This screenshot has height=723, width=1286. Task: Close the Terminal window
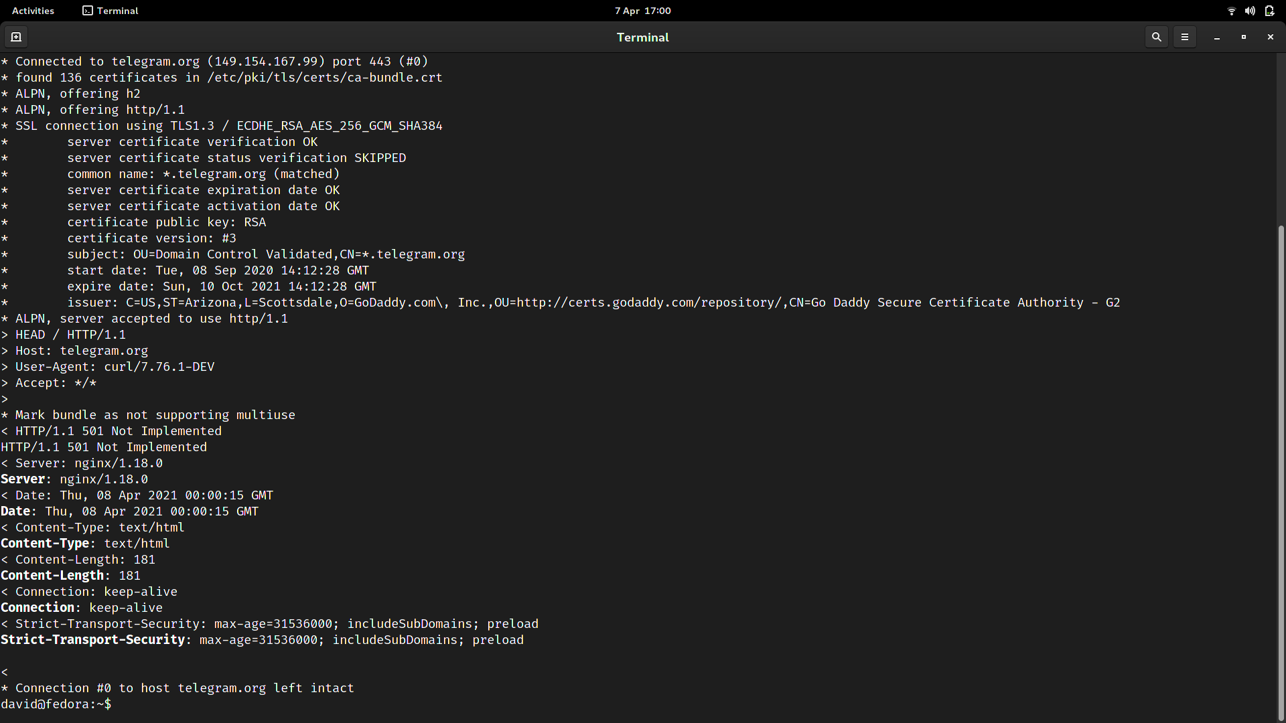(x=1270, y=37)
